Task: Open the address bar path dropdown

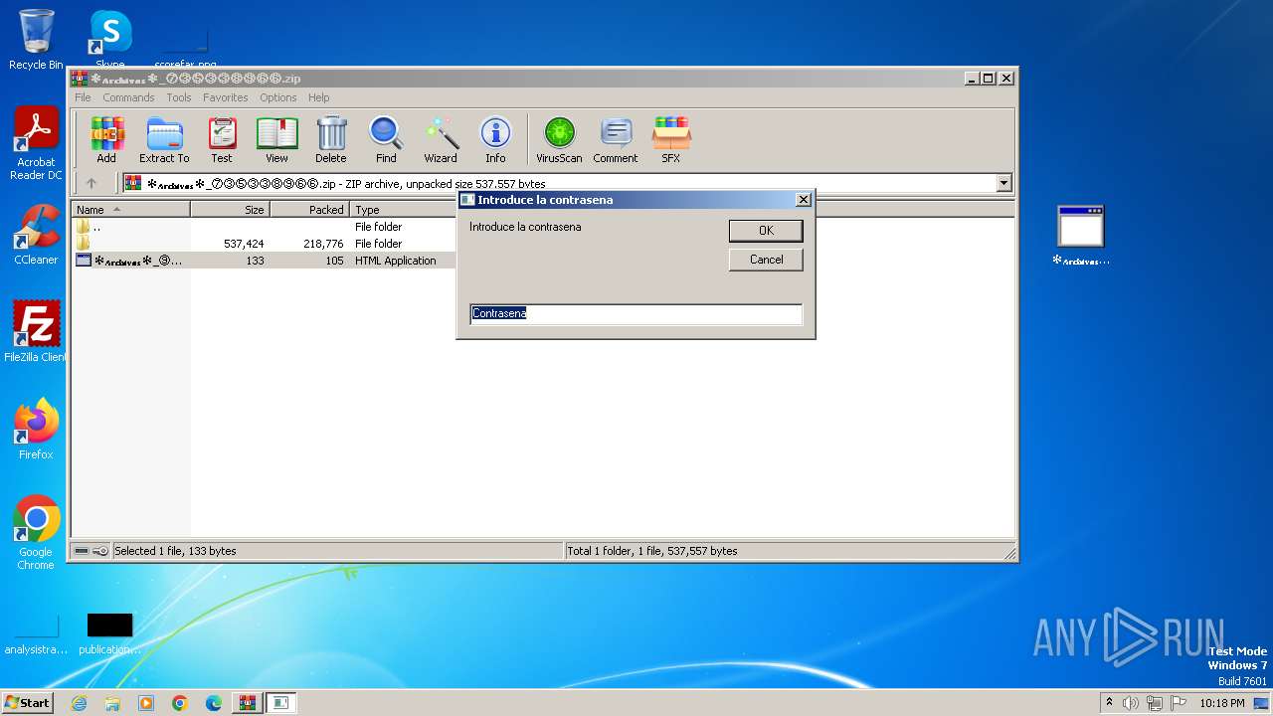Action: 1003,183
